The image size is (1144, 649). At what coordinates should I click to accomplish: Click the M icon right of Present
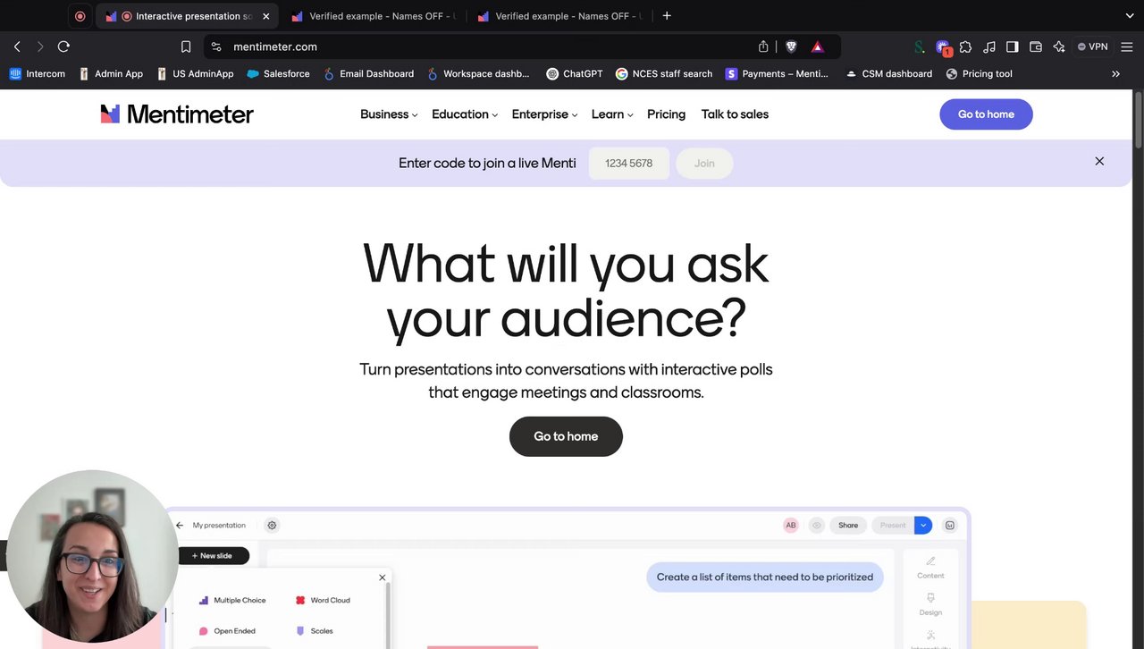(x=949, y=525)
